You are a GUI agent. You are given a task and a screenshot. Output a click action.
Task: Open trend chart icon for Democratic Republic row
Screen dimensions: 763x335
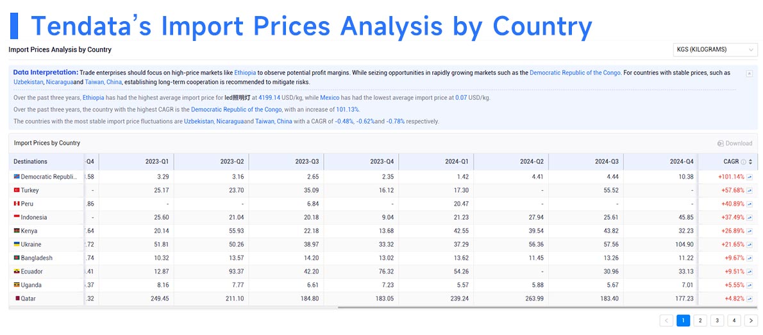(x=750, y=177)
